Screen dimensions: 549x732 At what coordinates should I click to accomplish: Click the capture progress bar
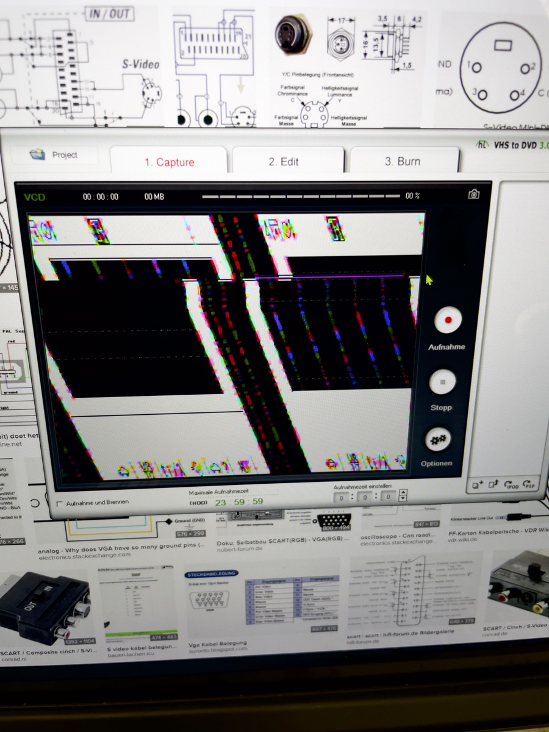pos(301,196)
